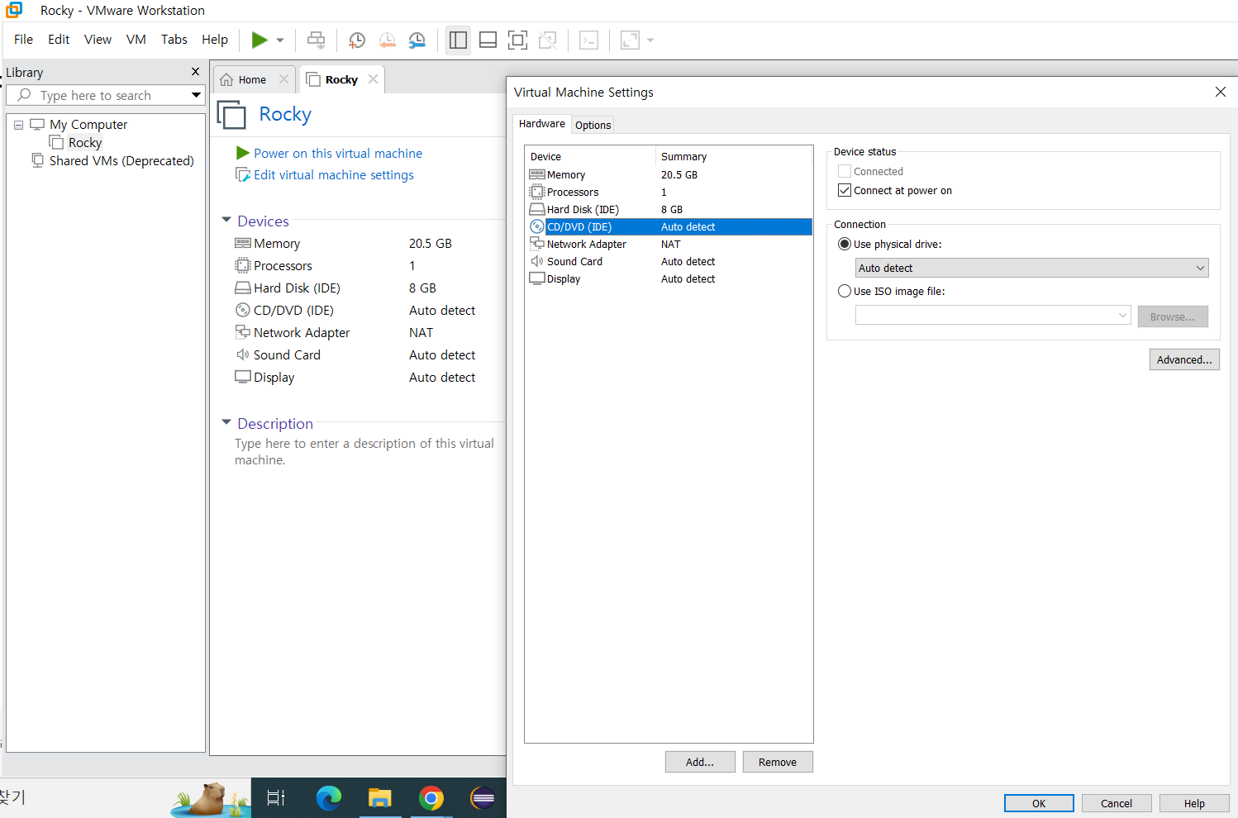Select Sound Card in settings list
This screenshot has width=1238, height=818.
669,261
